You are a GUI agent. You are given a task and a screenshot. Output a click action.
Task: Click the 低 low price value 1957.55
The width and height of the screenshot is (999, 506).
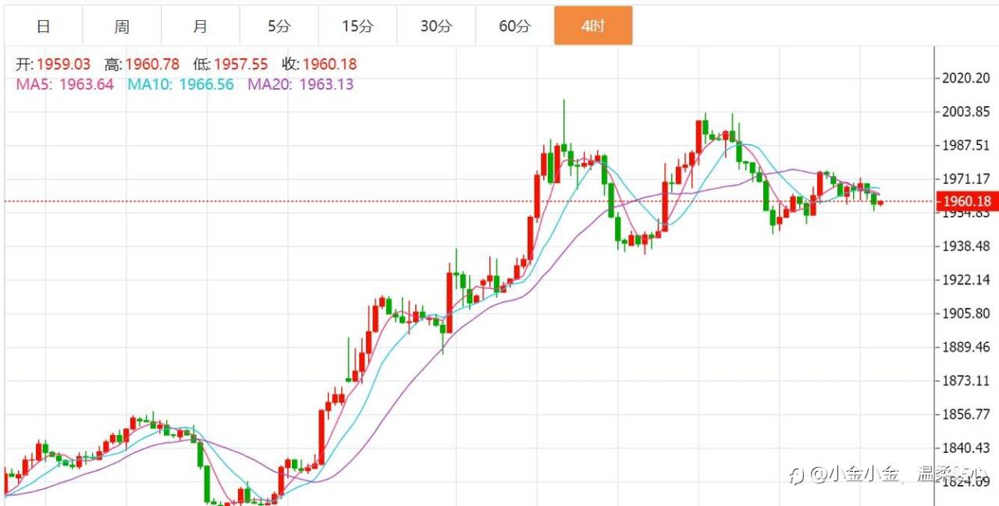pyautogui.click(x=241, y=65)
